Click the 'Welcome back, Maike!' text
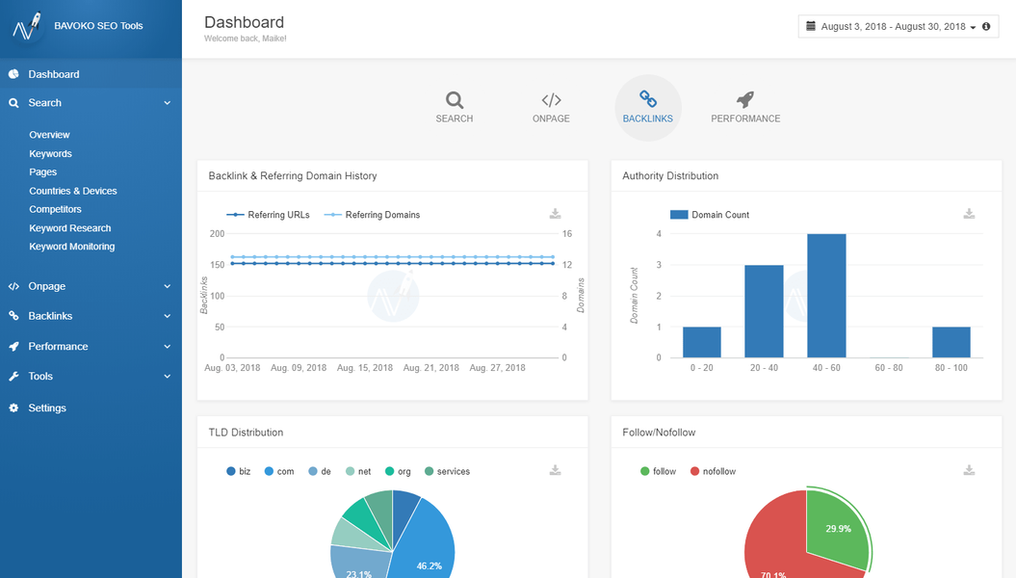1016x578 pixels. [246, 39]
